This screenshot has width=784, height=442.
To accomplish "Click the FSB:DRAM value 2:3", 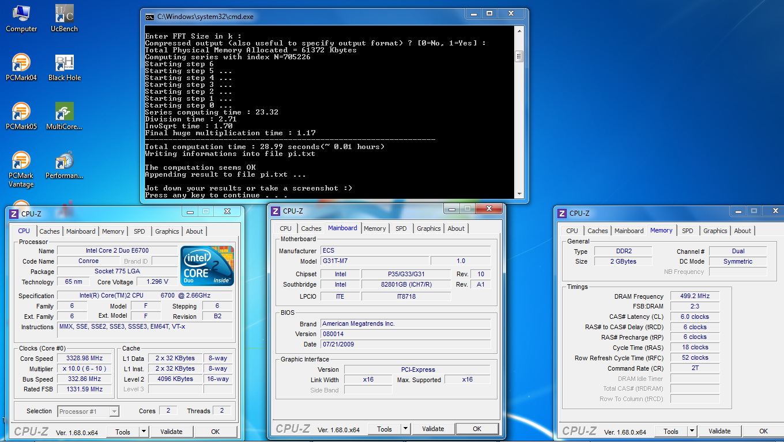I will [695, 306].
